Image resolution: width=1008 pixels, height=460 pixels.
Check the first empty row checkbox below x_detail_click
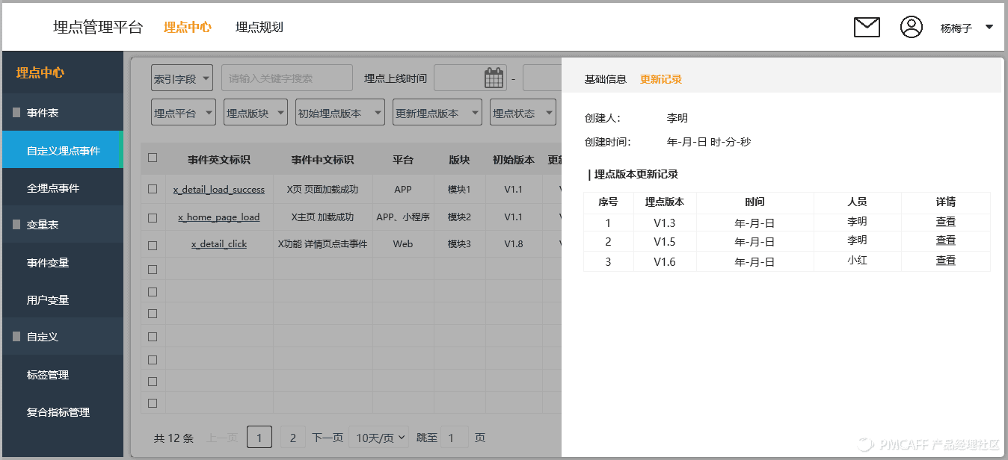click(153, 269)
